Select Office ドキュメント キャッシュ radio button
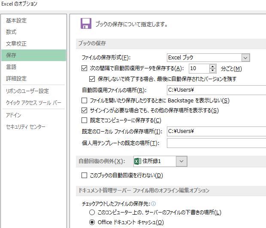266x228 pixels. (x=92, y=222)
